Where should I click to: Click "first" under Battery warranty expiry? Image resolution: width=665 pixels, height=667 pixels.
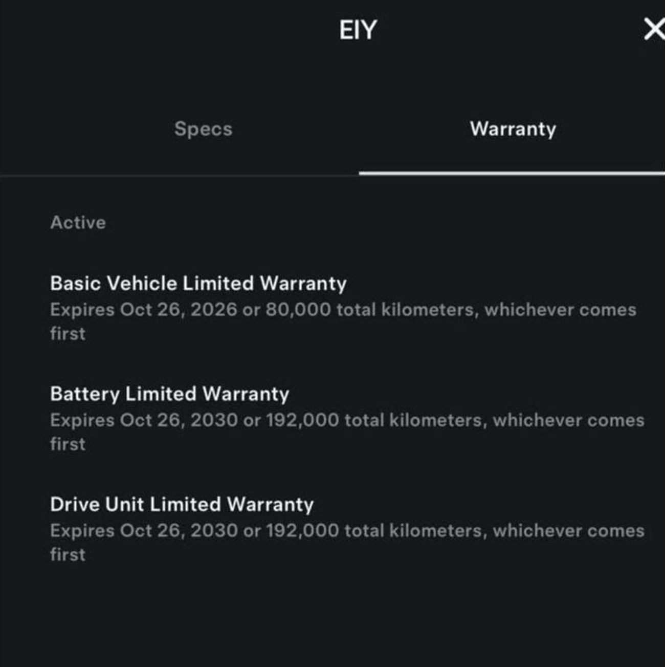click(x=68, y=444)
